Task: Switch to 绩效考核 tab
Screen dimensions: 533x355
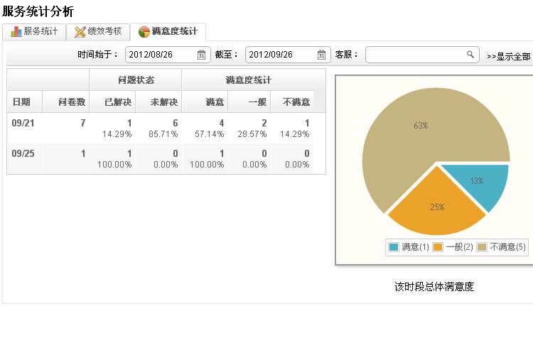Action: [98, 31]
